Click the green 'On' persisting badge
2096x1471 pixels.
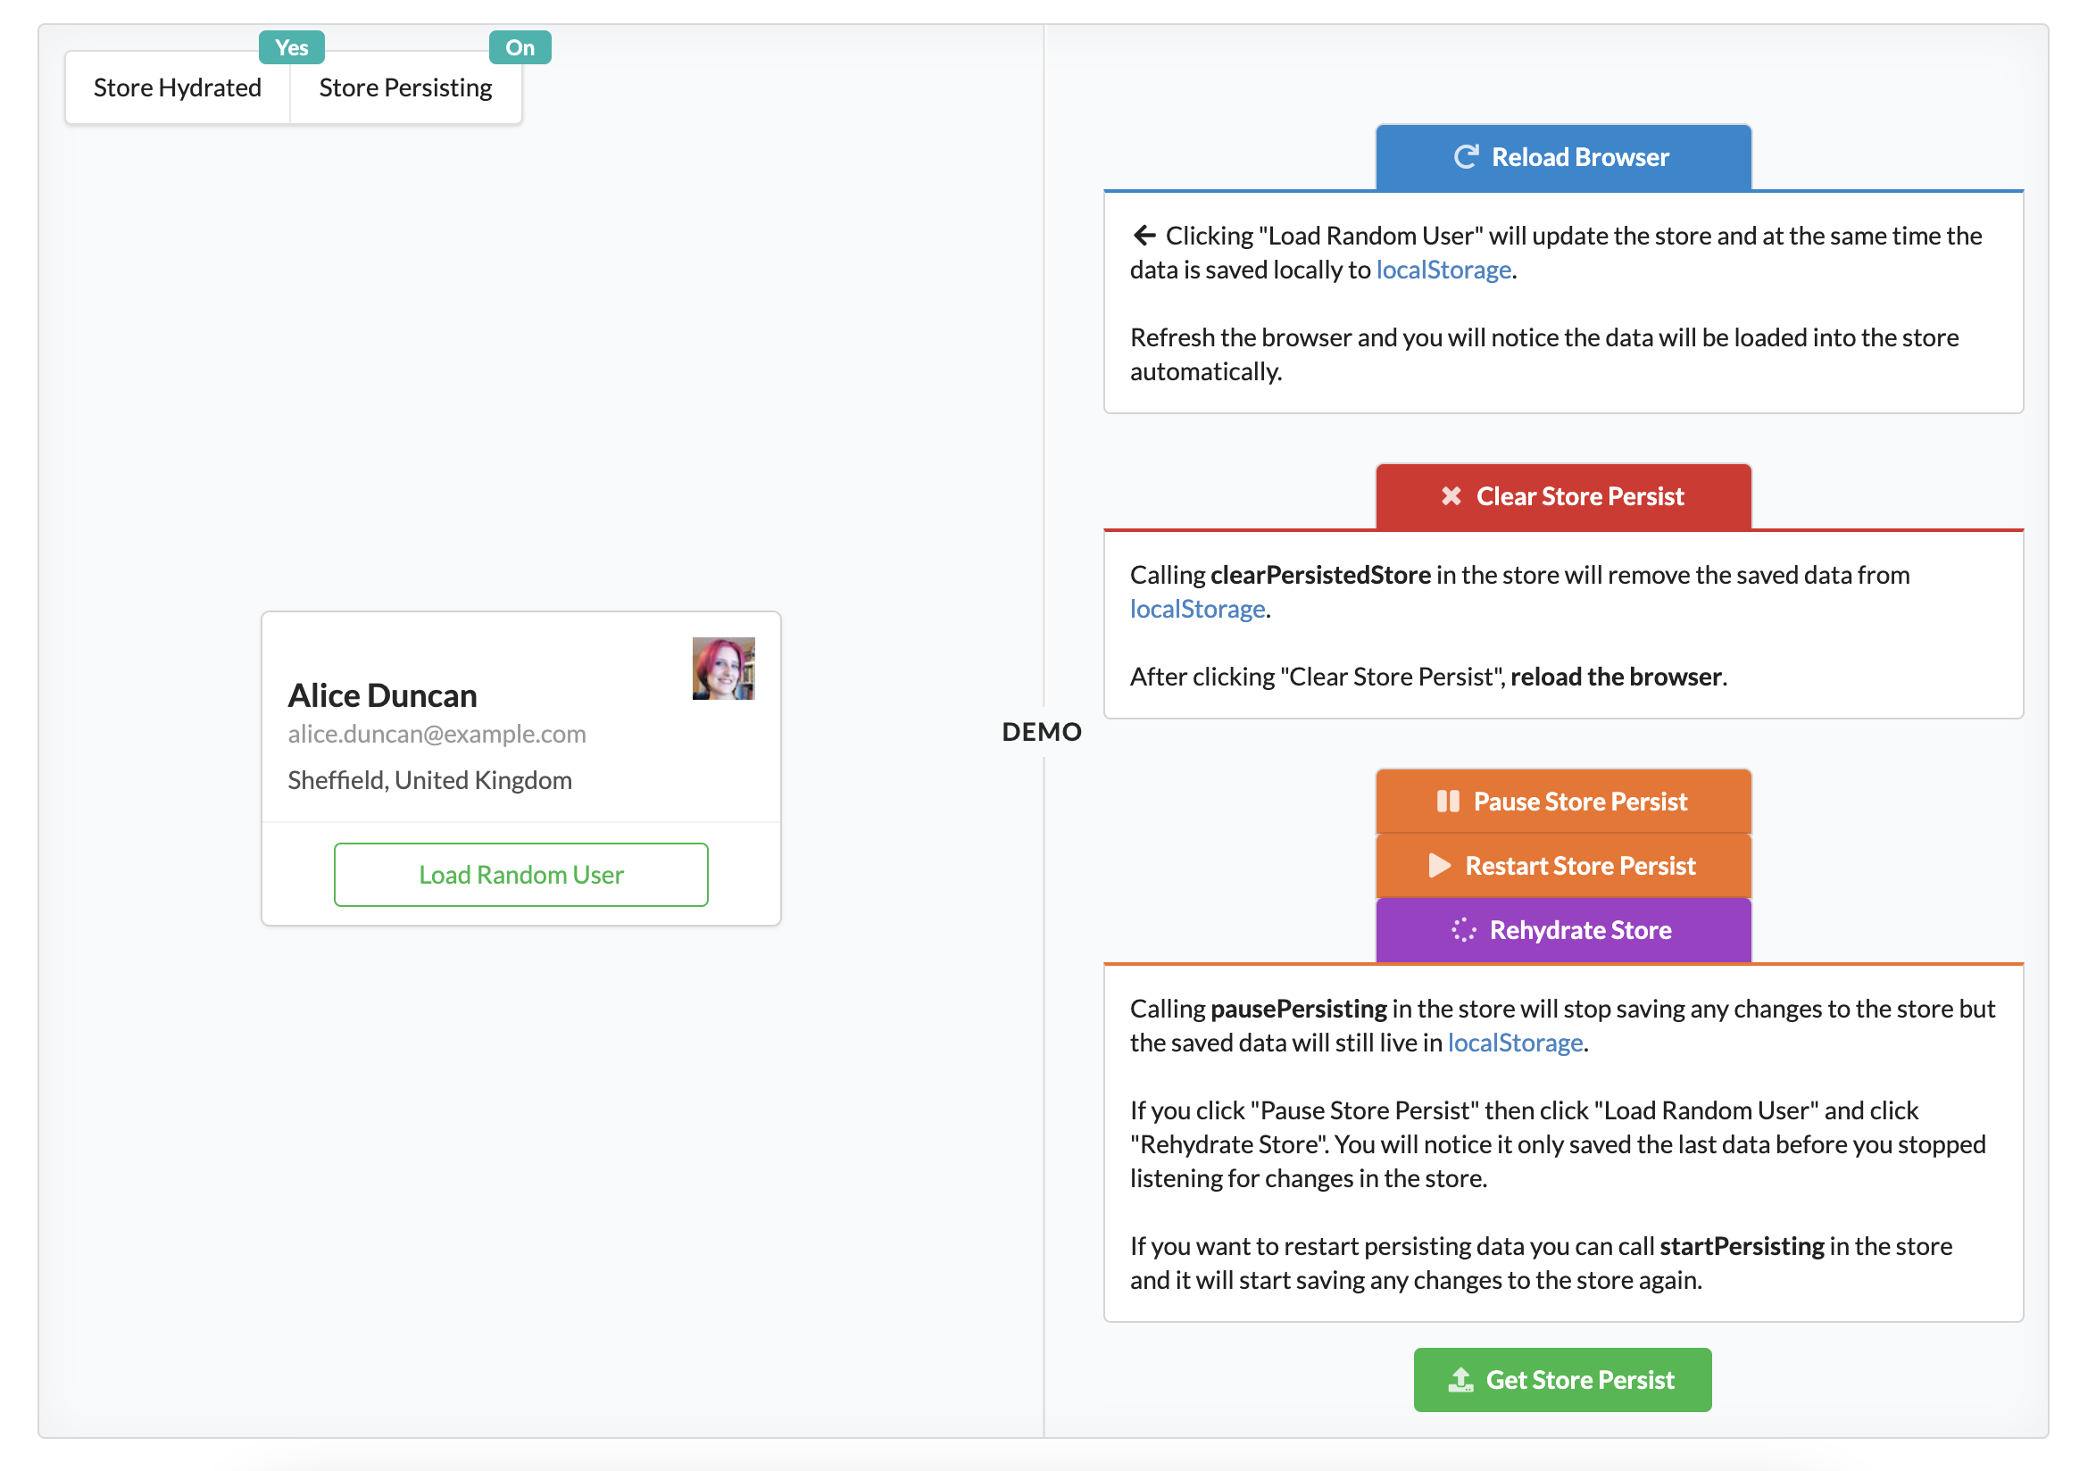(520, 47)
